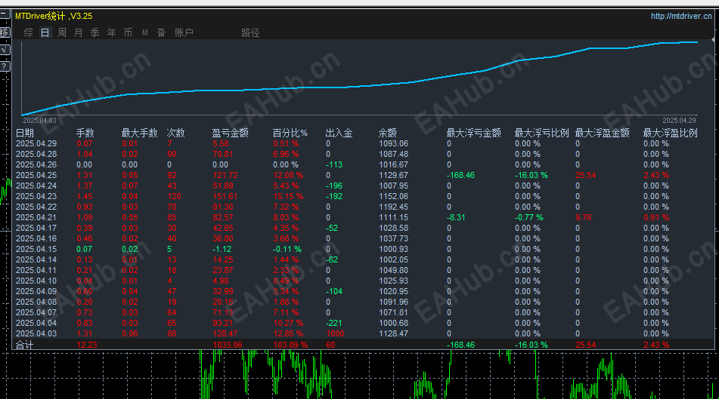Click the -196 withdrawal value
Screen dimensions: 719x399
[x=334, y=186]
